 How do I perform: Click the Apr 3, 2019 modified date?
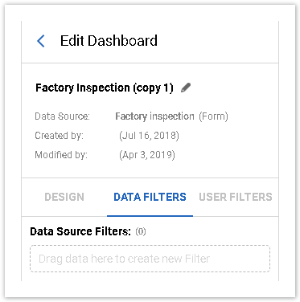[x=147, y=155]
